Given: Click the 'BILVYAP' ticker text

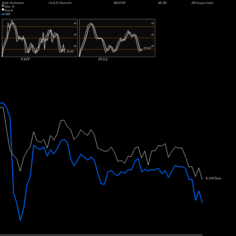Looking at the screenshot, I should pyautogui.click(x=119, y=3).
